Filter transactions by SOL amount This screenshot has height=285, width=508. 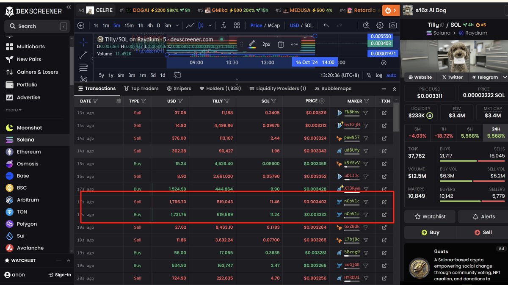pyautogui.click(x=273, y=101)
